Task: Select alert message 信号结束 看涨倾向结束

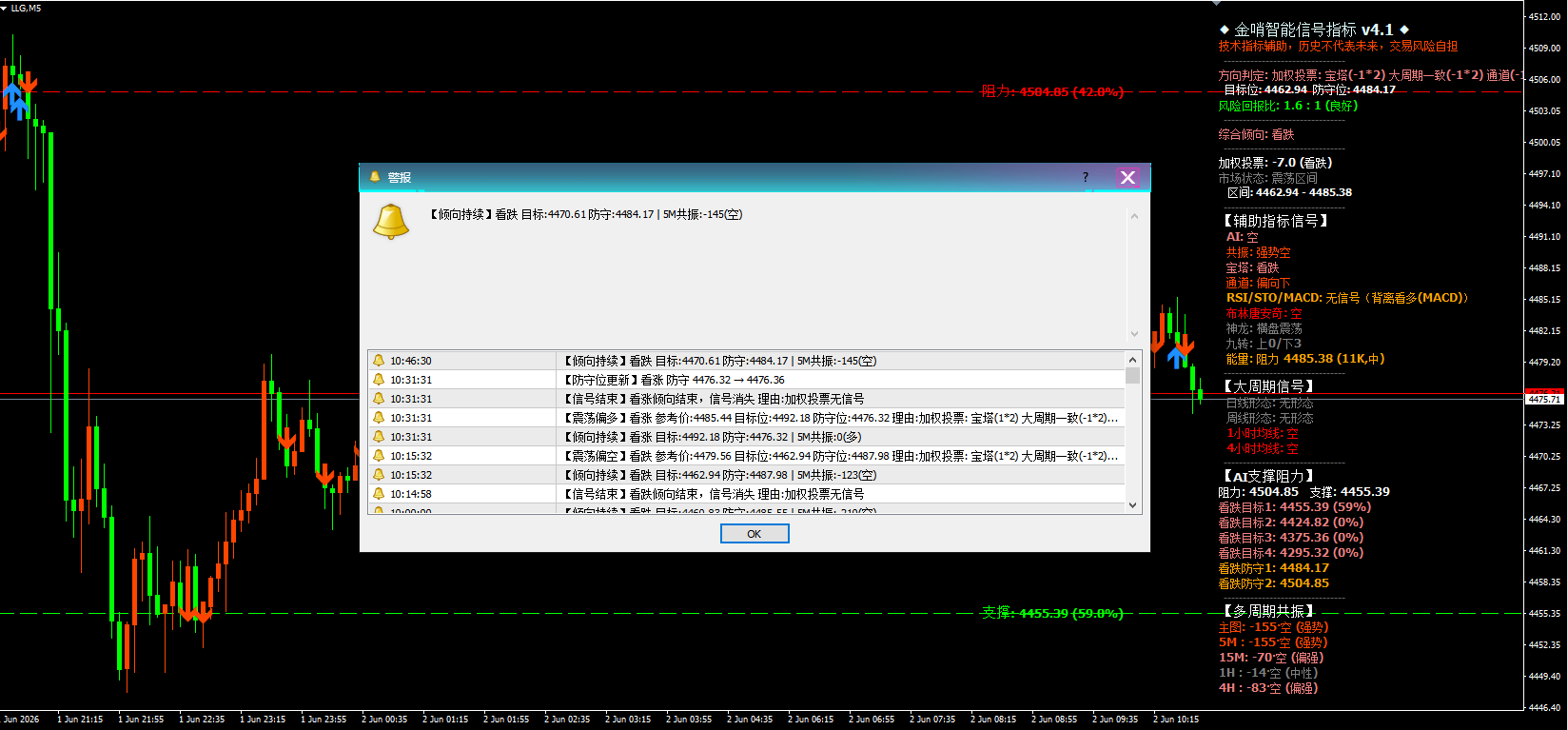Action: tap(714, 399)
